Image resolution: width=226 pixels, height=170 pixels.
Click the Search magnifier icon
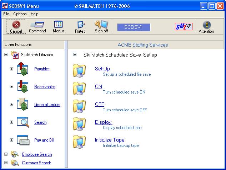coord(23,122)
